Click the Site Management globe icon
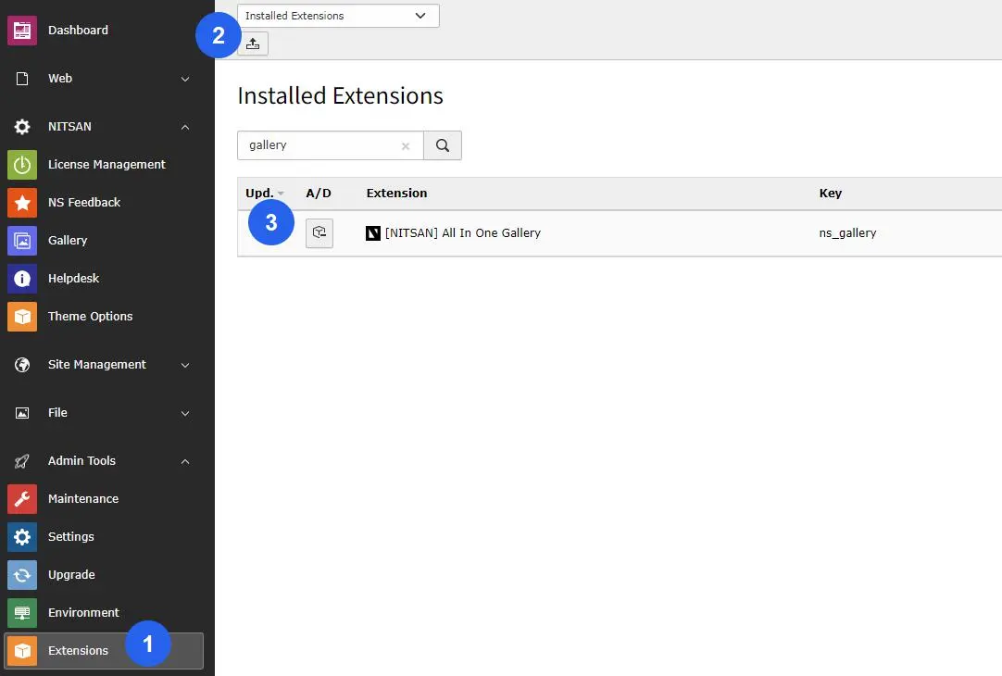Image resolution: width=1002 pixels, height=676 pixels. pos(21,365)
